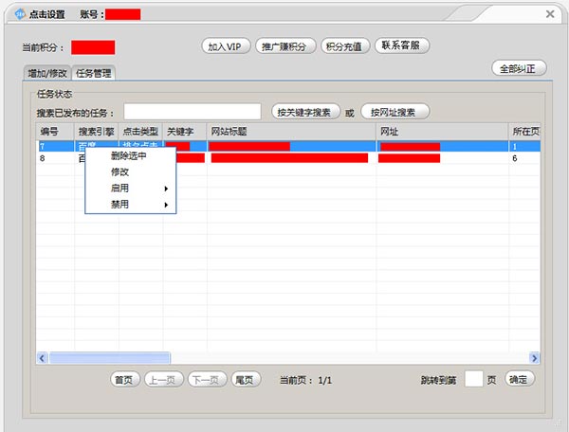Focus the published task search field

tap(193, 112)
